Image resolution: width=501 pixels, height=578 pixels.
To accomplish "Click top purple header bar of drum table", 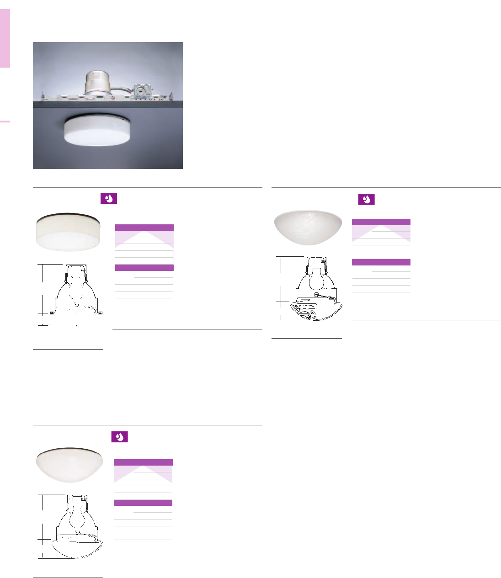I will pos(144,227).
